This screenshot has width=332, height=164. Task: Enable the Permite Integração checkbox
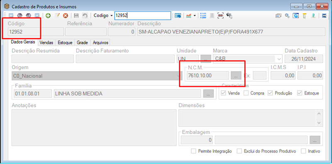pyautogui.click(x=193, y=151)
